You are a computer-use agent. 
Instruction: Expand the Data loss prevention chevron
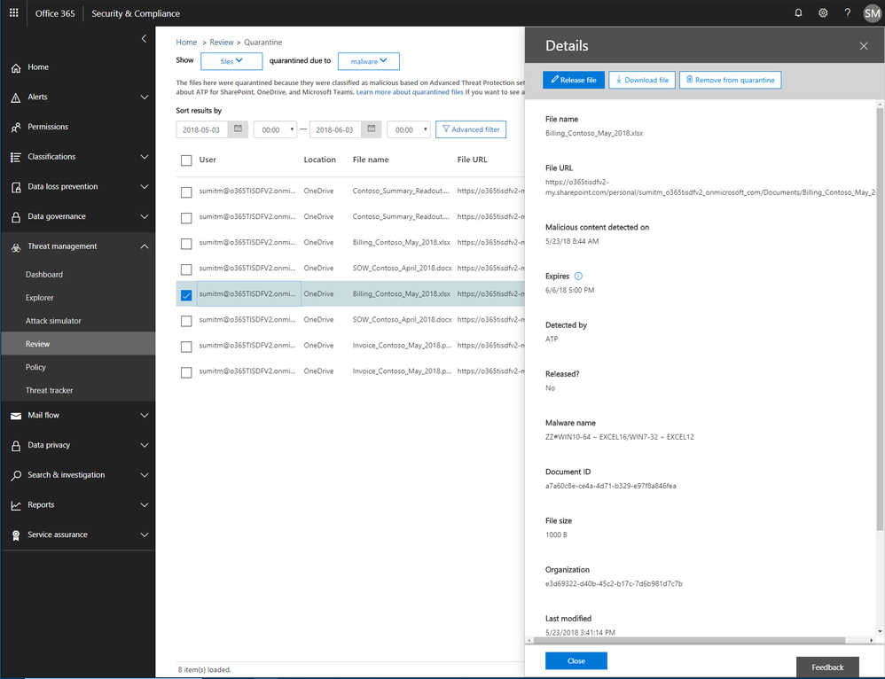click(x=145, y=187)
